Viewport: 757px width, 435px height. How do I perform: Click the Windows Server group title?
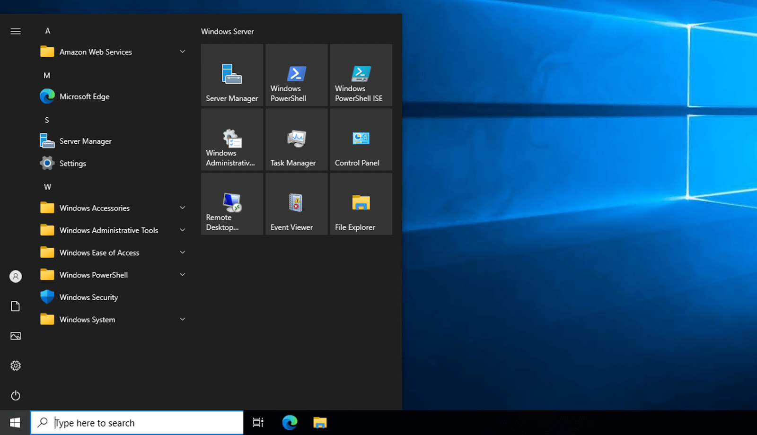click(x=228, y=31)
